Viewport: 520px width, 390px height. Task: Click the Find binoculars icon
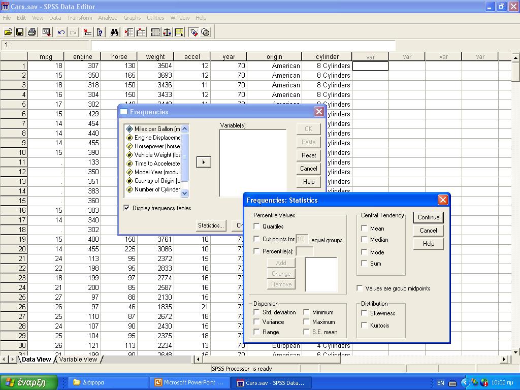pos(114,32)
